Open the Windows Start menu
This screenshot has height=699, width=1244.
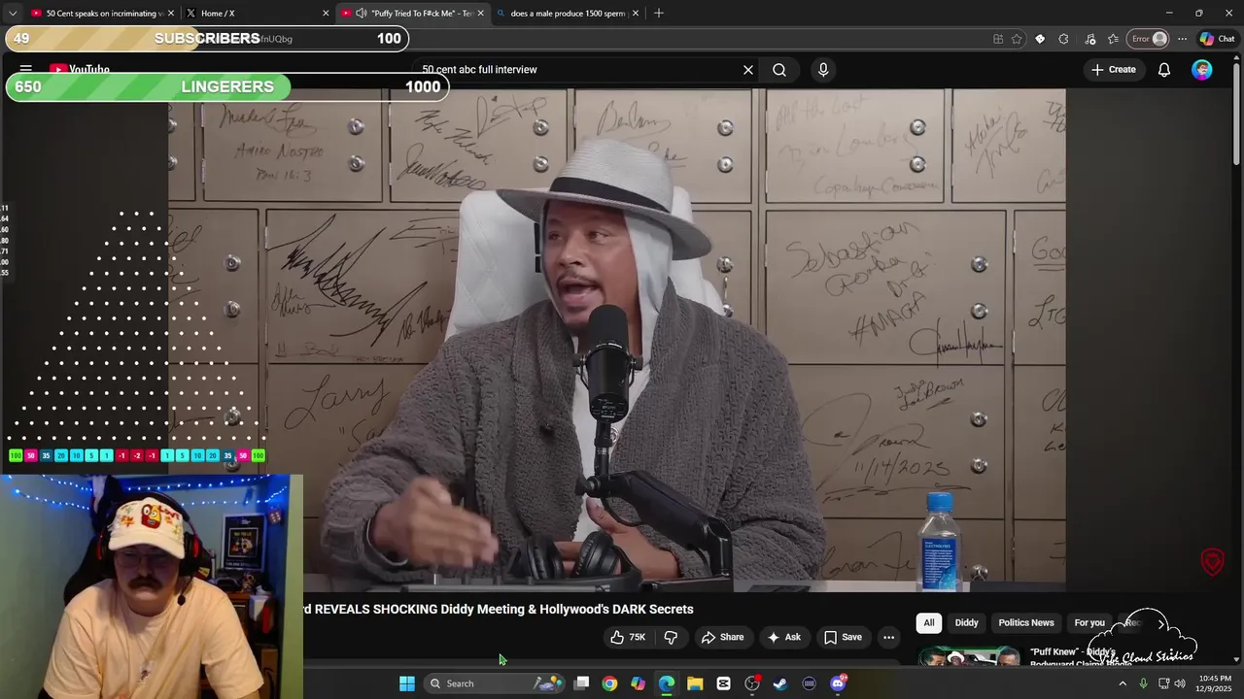coord(407,683)
